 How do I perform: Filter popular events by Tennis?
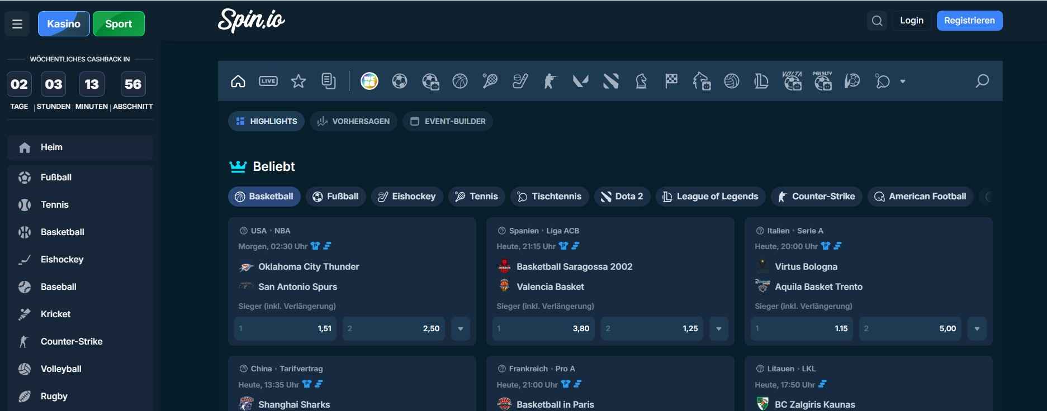pos(477,197)
